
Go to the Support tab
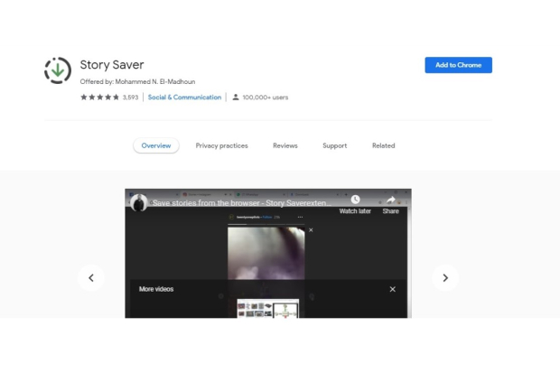pos(334,145)
